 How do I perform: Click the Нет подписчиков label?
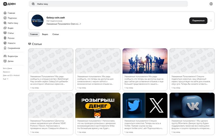click(x=54, y=21)
